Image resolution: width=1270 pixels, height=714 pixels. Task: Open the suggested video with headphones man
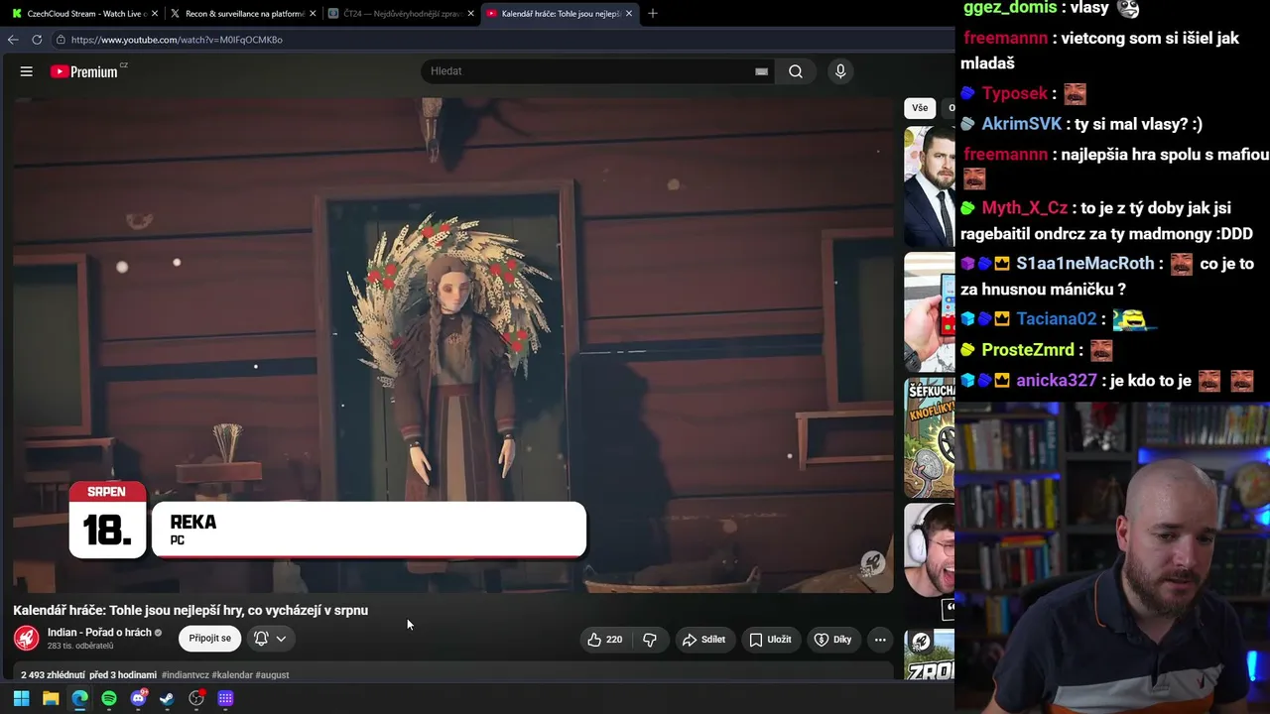930,549
